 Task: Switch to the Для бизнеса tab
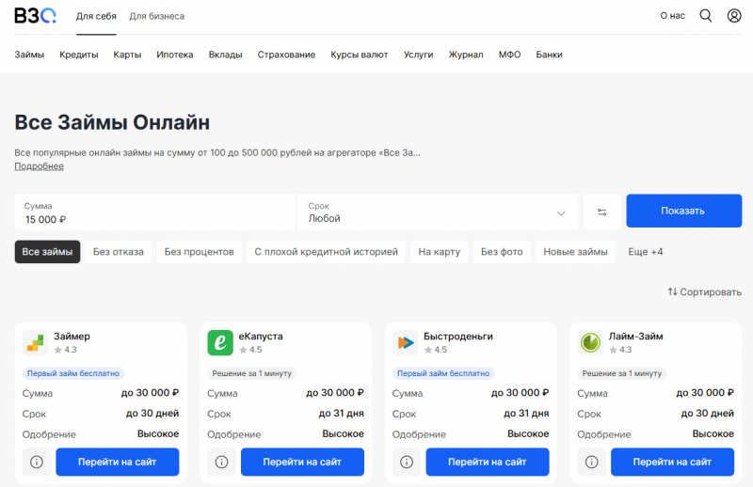[x=156, y=16]
